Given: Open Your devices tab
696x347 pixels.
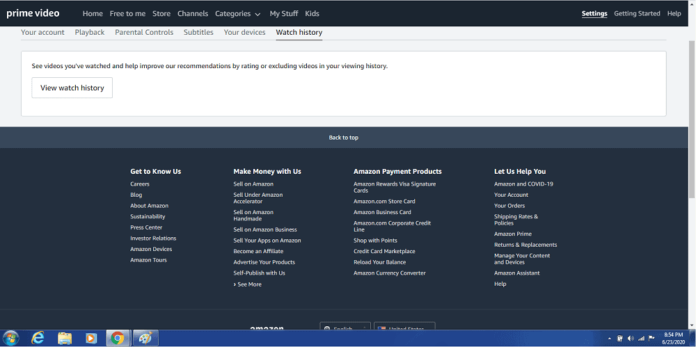Looking at the screenshot, I should point(244,33).
